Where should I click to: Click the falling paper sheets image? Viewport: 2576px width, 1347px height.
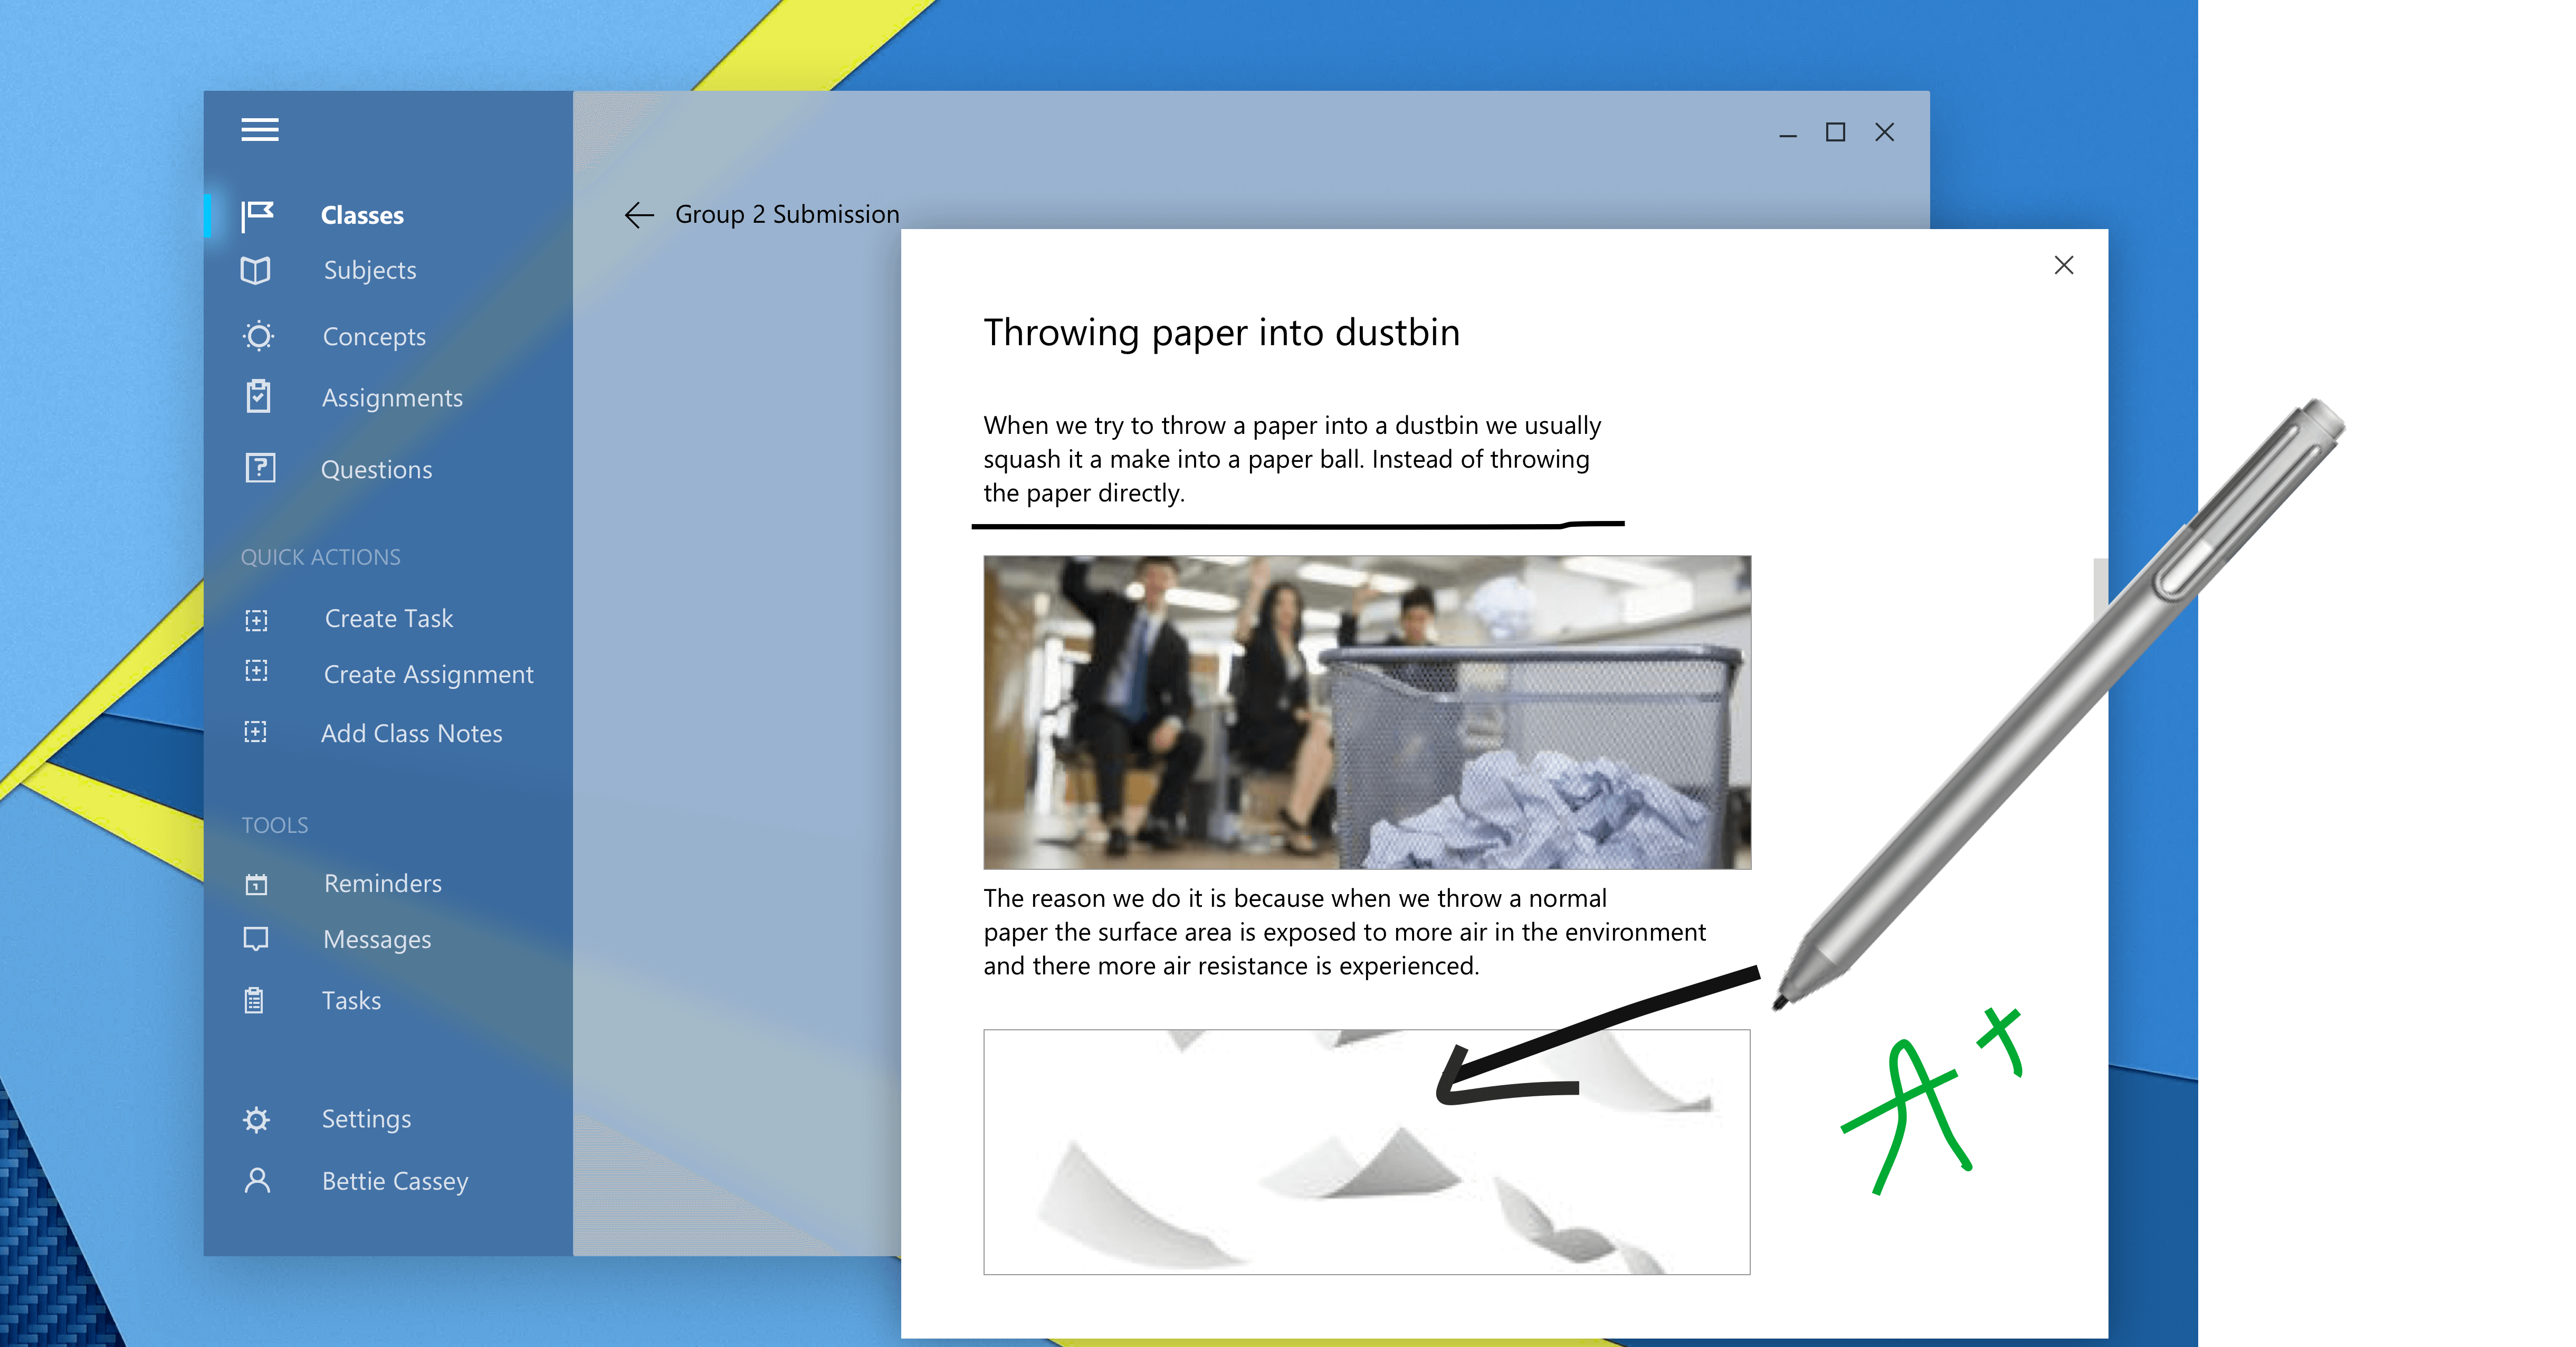(x=1366, y=1152)
